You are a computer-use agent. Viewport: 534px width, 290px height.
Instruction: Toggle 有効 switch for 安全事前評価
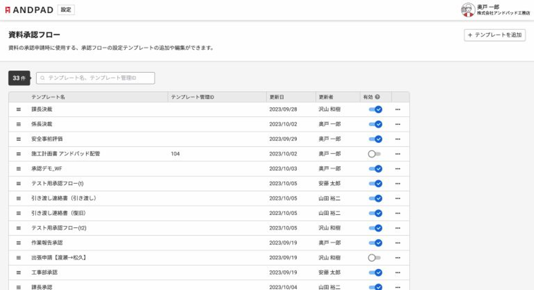[x=375, y=139]
